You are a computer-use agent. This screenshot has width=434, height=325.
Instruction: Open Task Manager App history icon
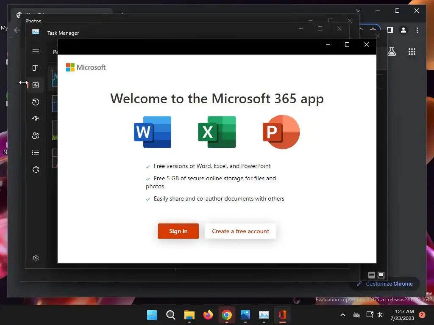tap(36, 102)
